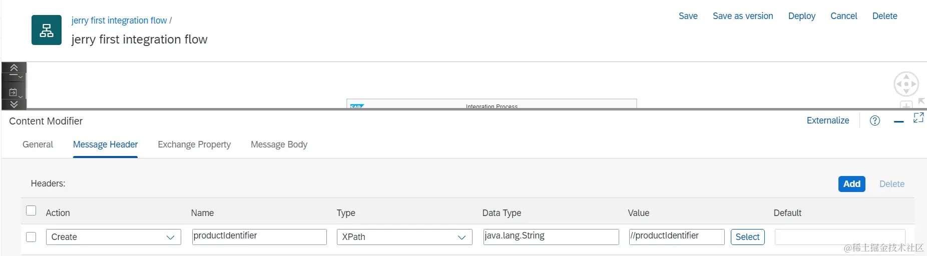Viewport: 927px width, 256px height.
Task: Check the productIdentifier row checkbox
Action: click(31, 236)
